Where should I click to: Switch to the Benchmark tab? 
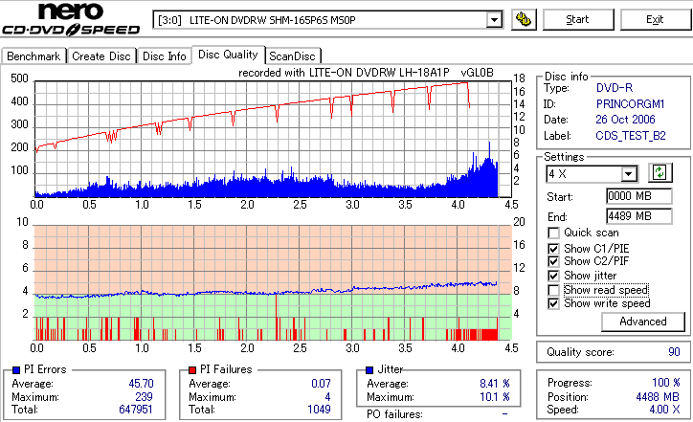(x=34, y=56)
